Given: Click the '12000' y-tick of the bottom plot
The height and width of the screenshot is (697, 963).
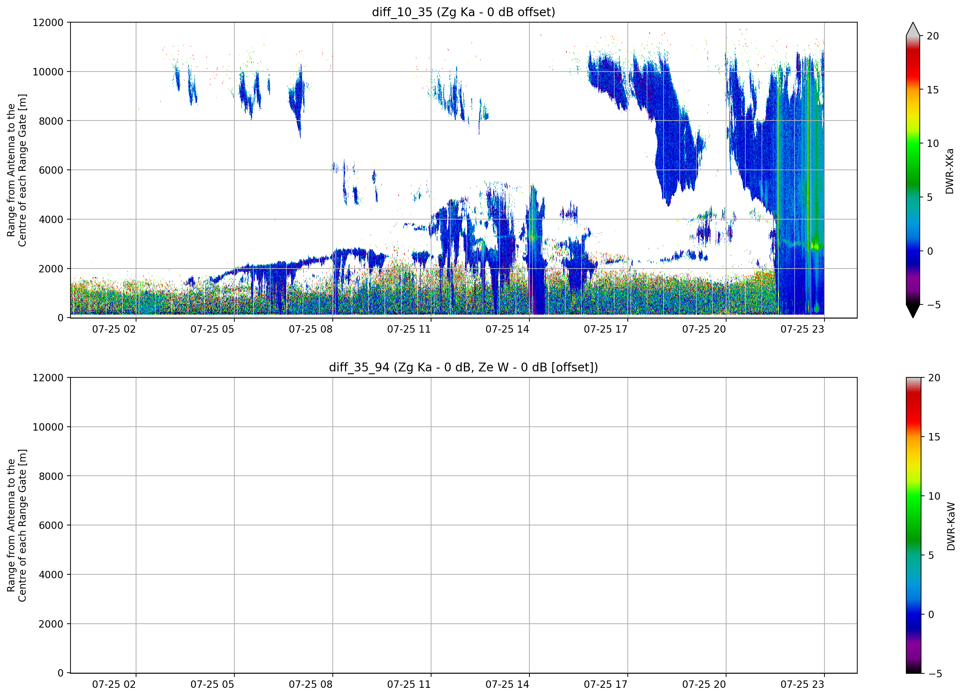Looking at the screenshot, I should click(48, 378).
